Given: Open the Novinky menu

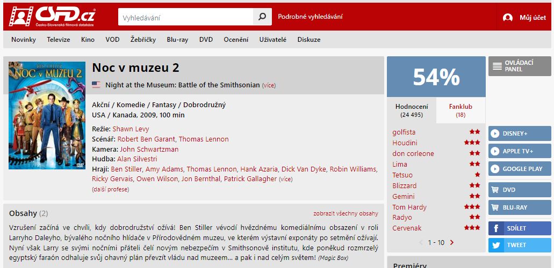Looking at the screenshot, I should point(24,40).
